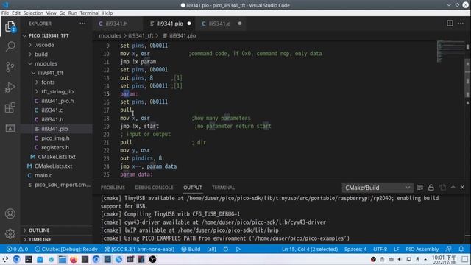Click errors and warnings status indicator
The image size is (471, 265).
tap(17, 249)
